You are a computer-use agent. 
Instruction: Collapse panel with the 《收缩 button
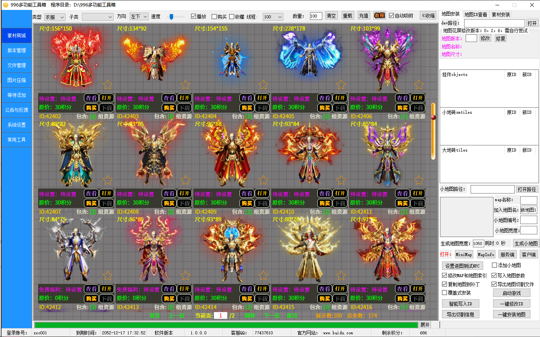click(428, 16)
